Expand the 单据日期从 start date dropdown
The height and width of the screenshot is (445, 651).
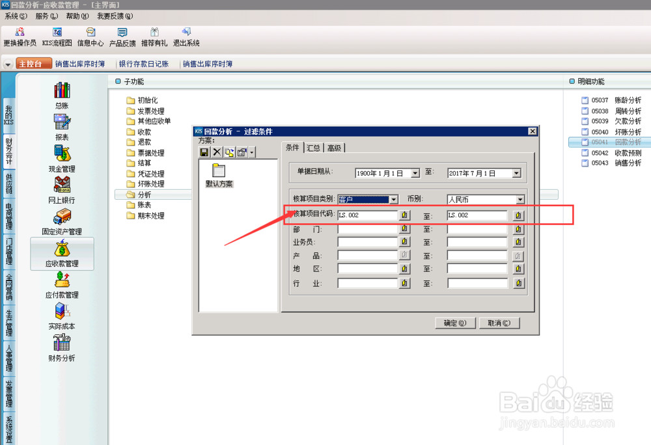[x=415, y=173]
